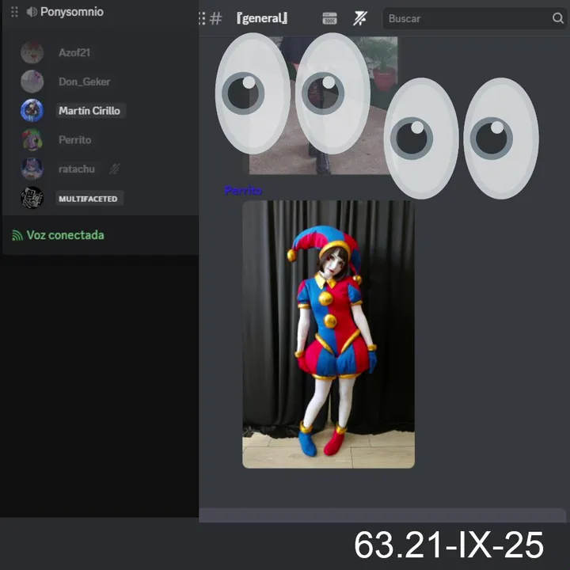Open ratachu's avatar
Screen dimensions: 570x570
coord(32,169)
